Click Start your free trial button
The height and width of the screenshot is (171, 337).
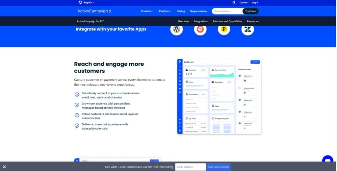pyautogui.click(x=219, y=167)
